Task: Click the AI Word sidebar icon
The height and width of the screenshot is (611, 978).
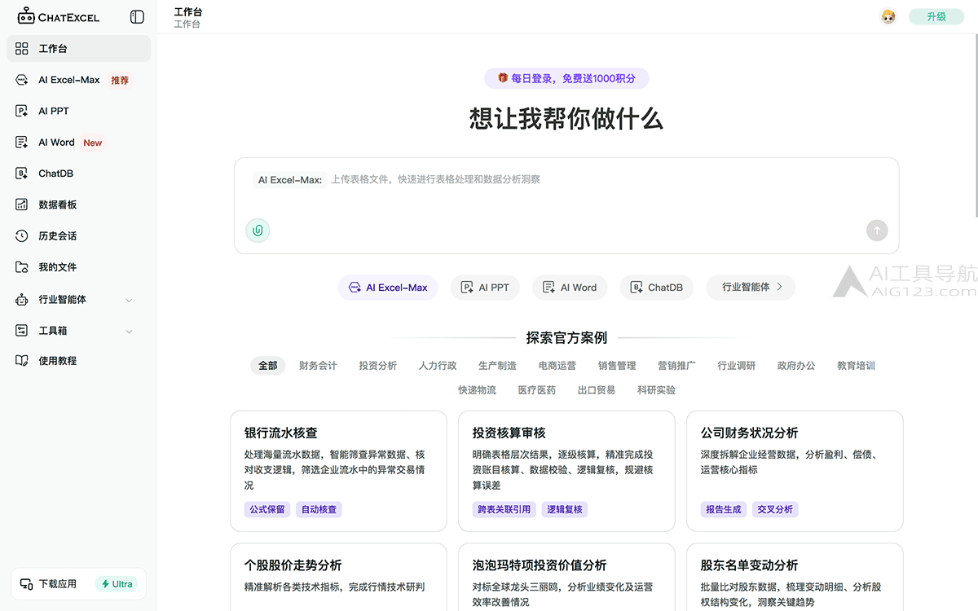Action: pos(22,143)
